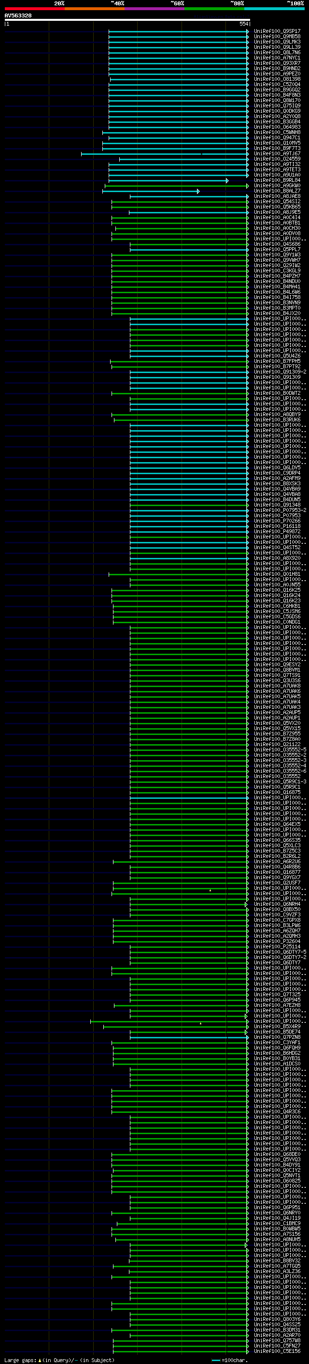309x1364 pixels.
Task: Click hit label UniRef100_A9PEZ0
Action: [x=277, y=74]
